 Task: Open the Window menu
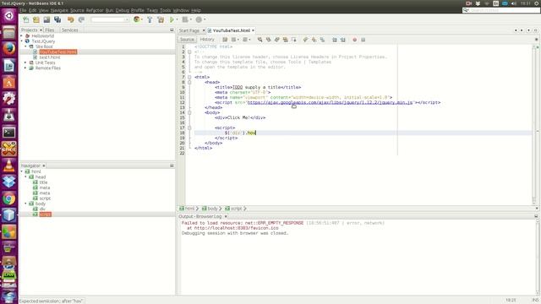tap(181, 10)
